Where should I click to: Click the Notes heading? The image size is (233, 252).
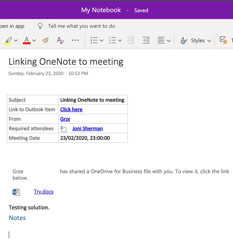[x=17, y=218]
